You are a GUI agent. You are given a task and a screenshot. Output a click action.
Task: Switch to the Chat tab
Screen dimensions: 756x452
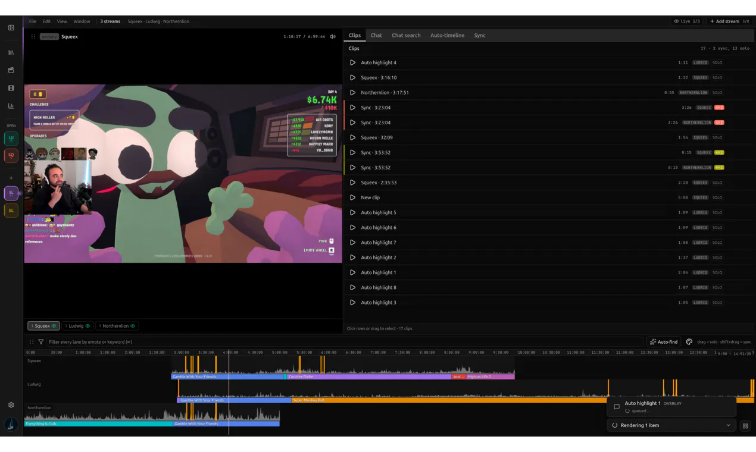tap(376, 35)
